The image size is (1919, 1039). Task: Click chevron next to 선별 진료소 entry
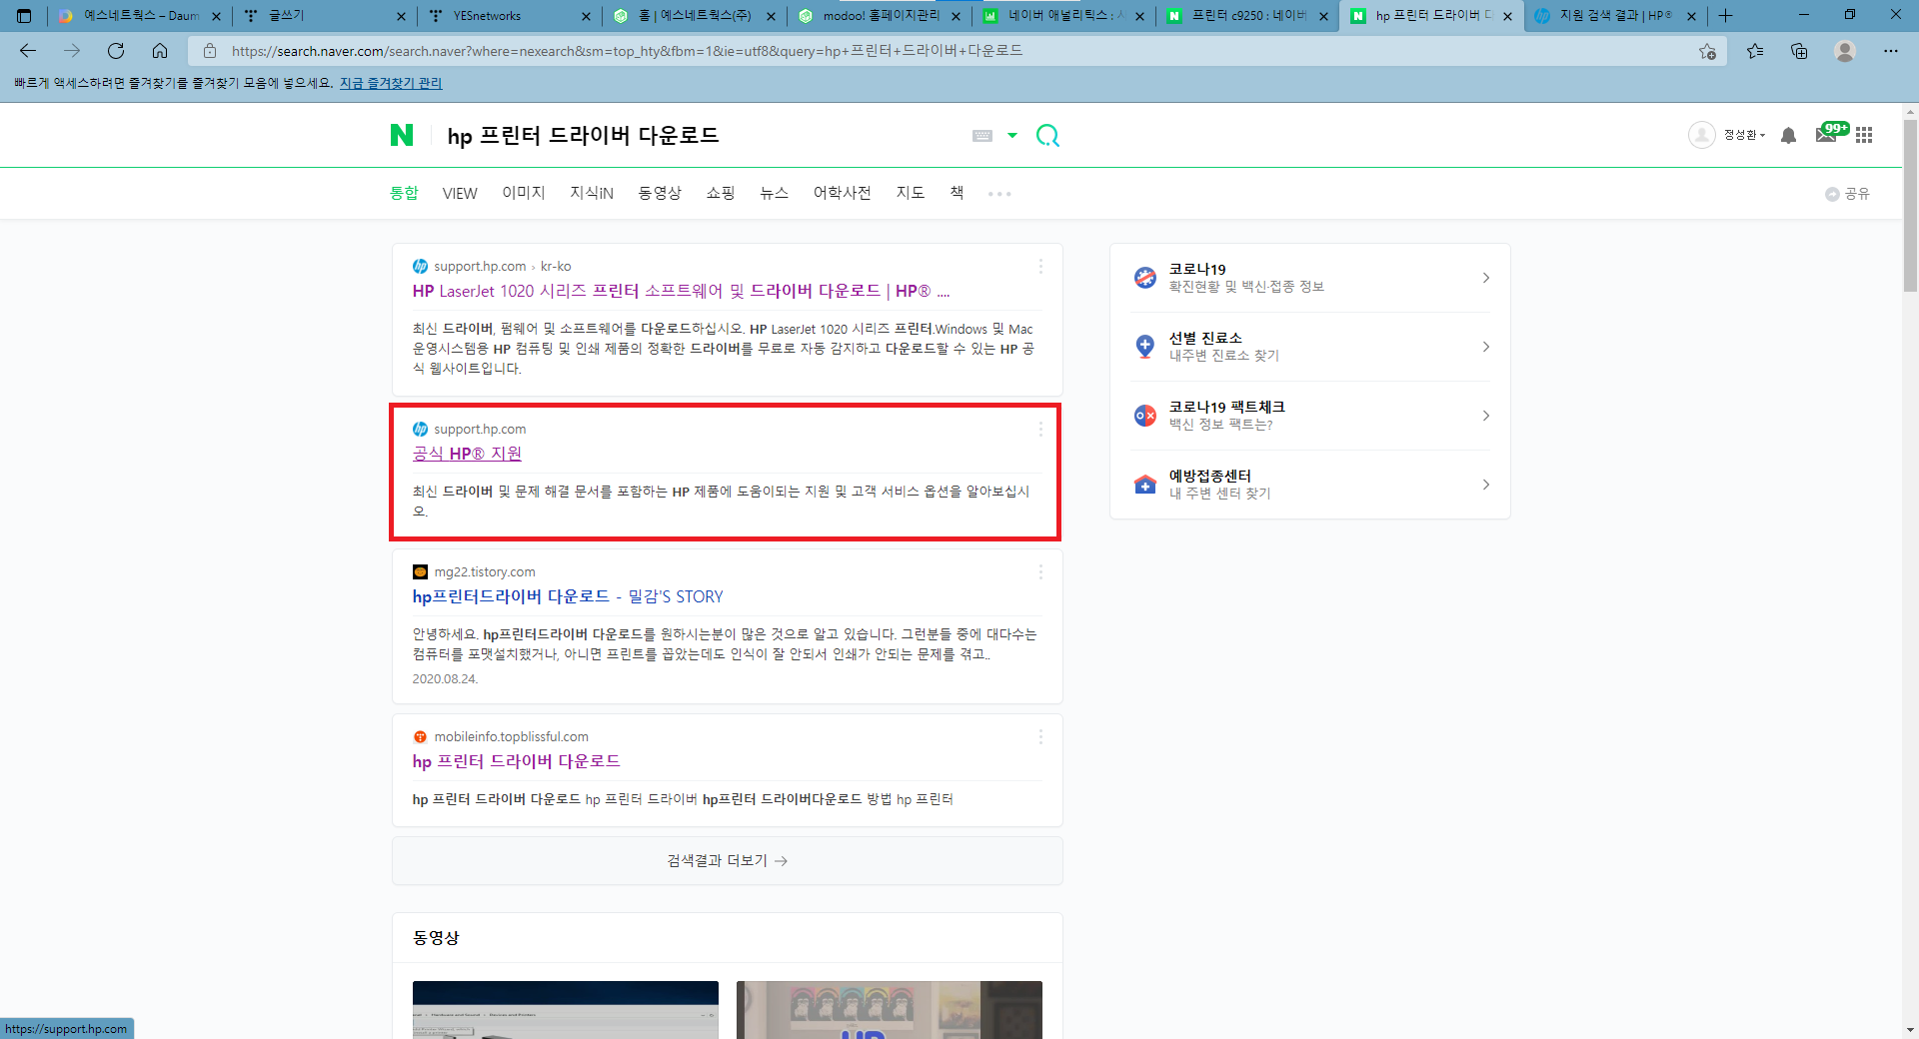[1486, 347]
